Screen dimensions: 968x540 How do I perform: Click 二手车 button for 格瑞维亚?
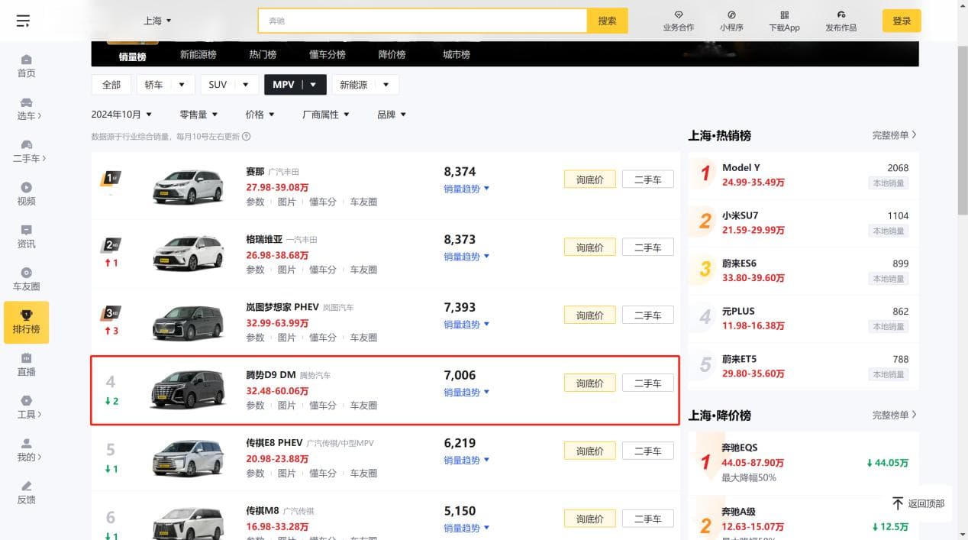click(648, 247)
